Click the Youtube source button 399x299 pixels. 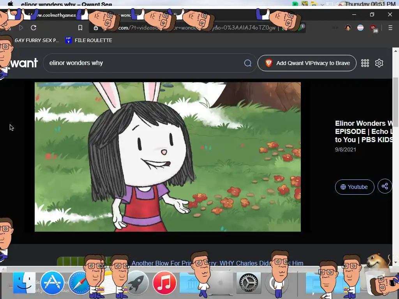click(355, 187)
